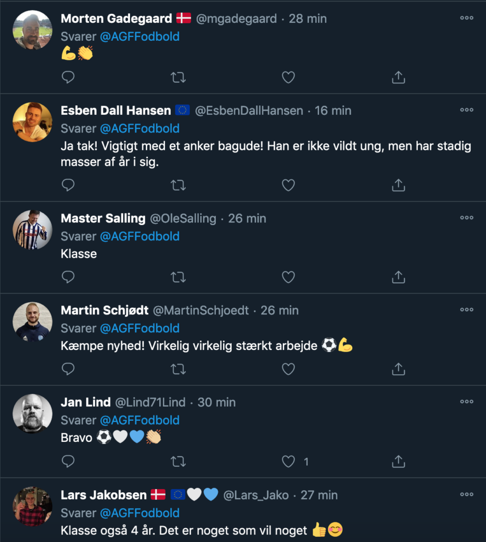
Task: Like Jan Lind's "Bravo" tweet
Action: click(288, 462)
